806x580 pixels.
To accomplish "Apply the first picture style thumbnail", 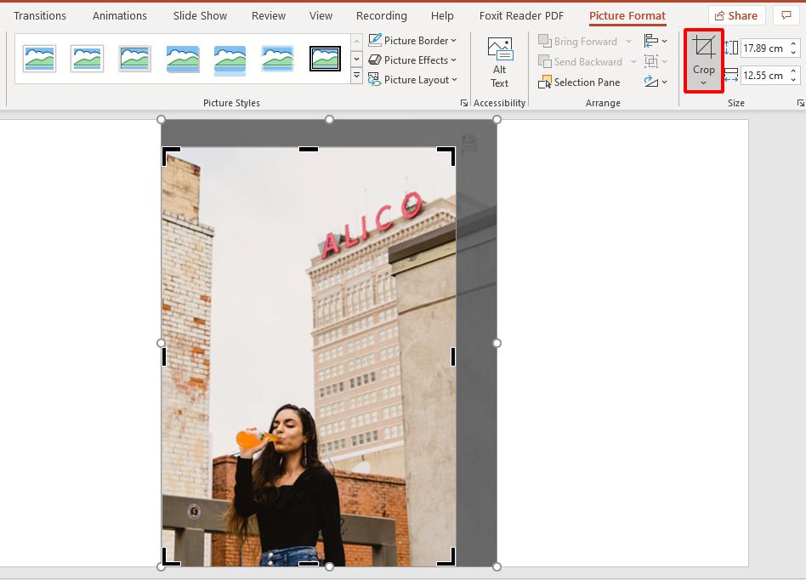I will (x=40, y=59).
